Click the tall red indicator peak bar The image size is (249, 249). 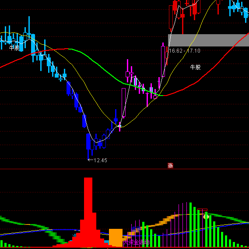(88, 212)
